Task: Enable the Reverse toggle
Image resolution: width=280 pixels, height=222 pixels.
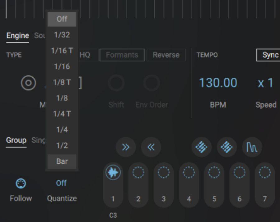Action: [166, 55]
